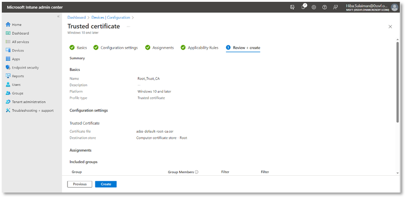Open the feedback icon in header
This screenshot has height=198, width=406.
click(336, 7)
